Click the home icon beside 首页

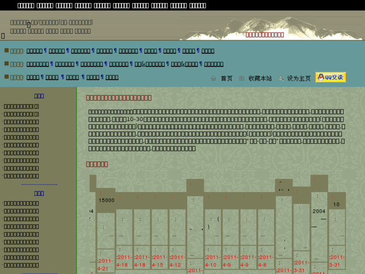[x=213, y=78]
